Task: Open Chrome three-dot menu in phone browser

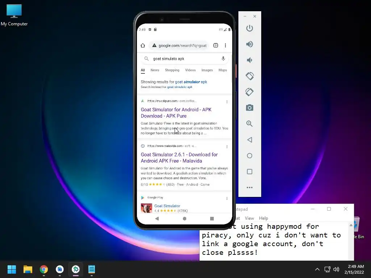Action: point(225,45)
